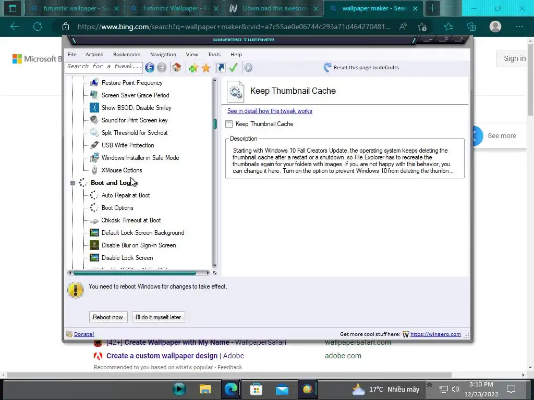Select Windows Installer in Safe Mode item
This screenshot has height=400, width=534.
140,158
